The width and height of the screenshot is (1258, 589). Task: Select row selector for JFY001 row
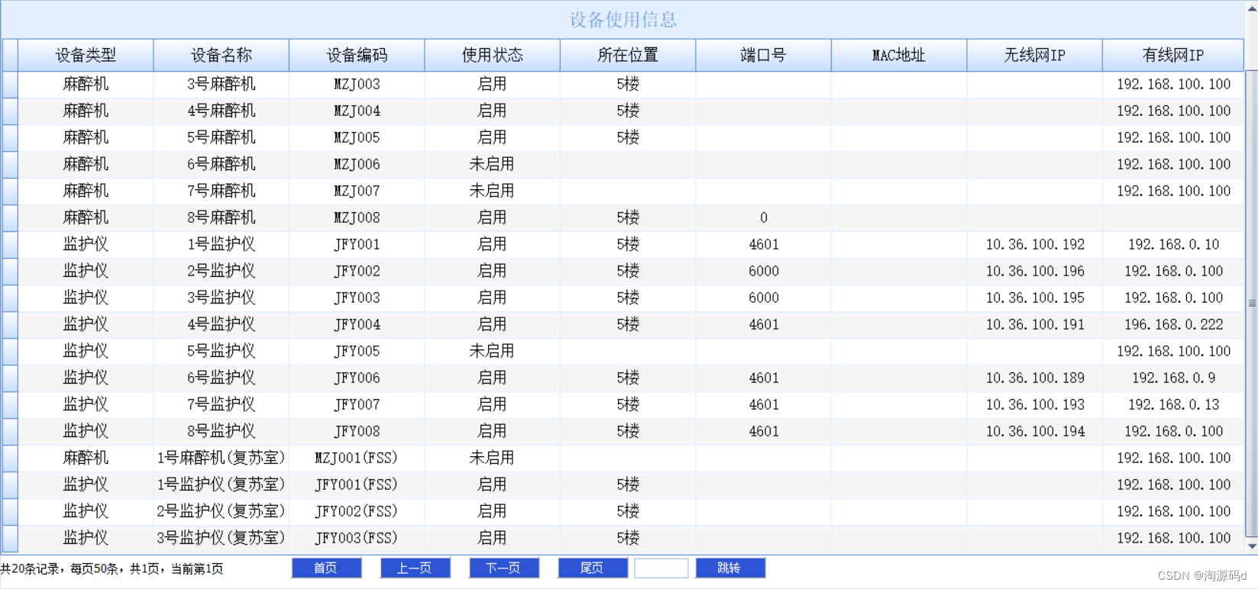click(10, 244)
